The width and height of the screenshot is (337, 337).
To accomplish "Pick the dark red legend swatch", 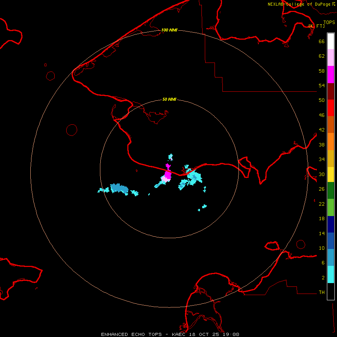I will pyautogui.click(x=331, y=91).
